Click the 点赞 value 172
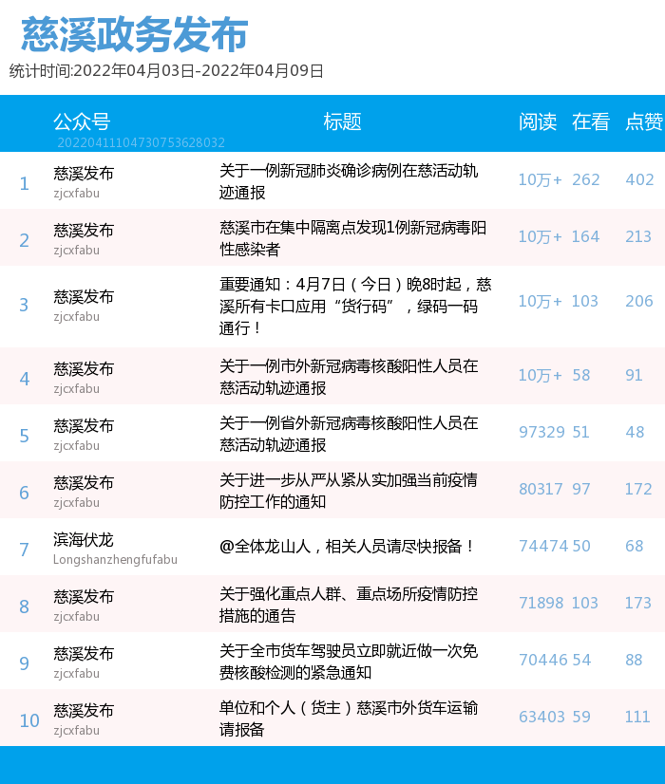The image size is (665, 784). click(x=638, y=489)
